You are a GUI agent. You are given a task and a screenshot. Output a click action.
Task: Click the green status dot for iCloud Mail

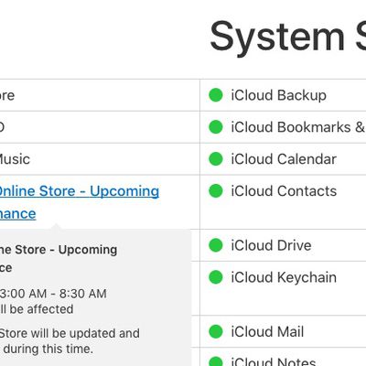pos(216,331)
